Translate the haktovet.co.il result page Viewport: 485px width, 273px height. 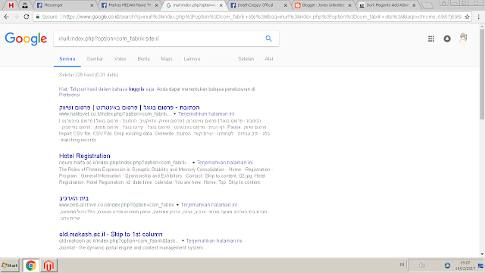tap(206, 114)
